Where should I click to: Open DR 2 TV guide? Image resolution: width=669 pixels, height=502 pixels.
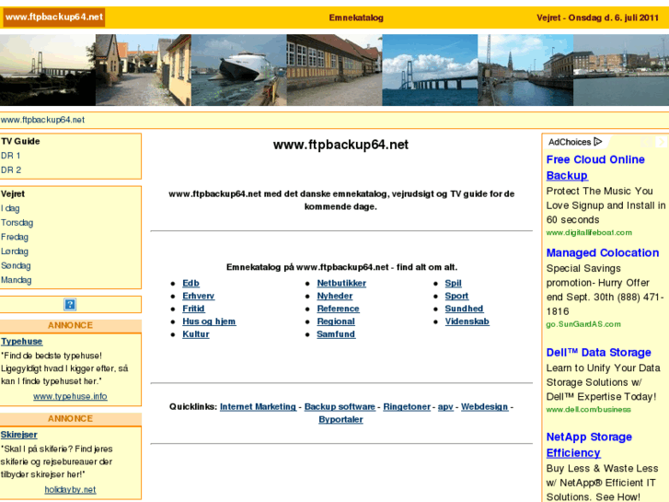click(11, 170)
